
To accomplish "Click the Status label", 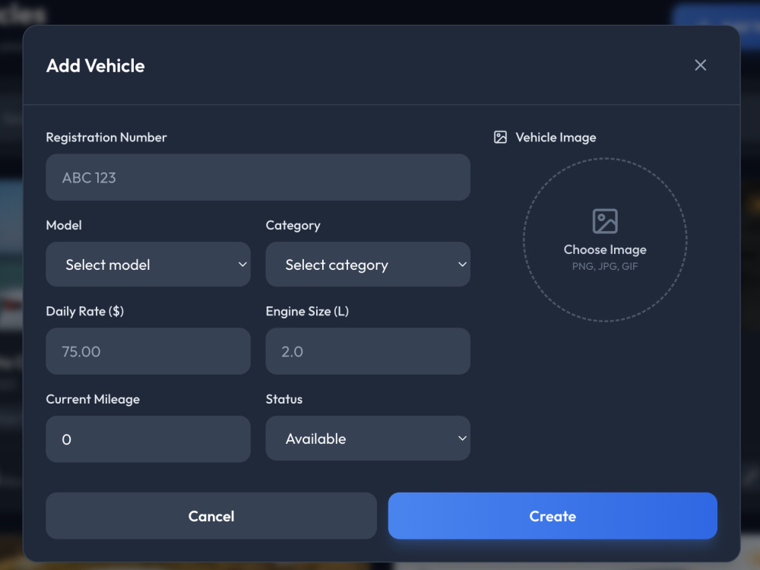I will coord(284,399).
